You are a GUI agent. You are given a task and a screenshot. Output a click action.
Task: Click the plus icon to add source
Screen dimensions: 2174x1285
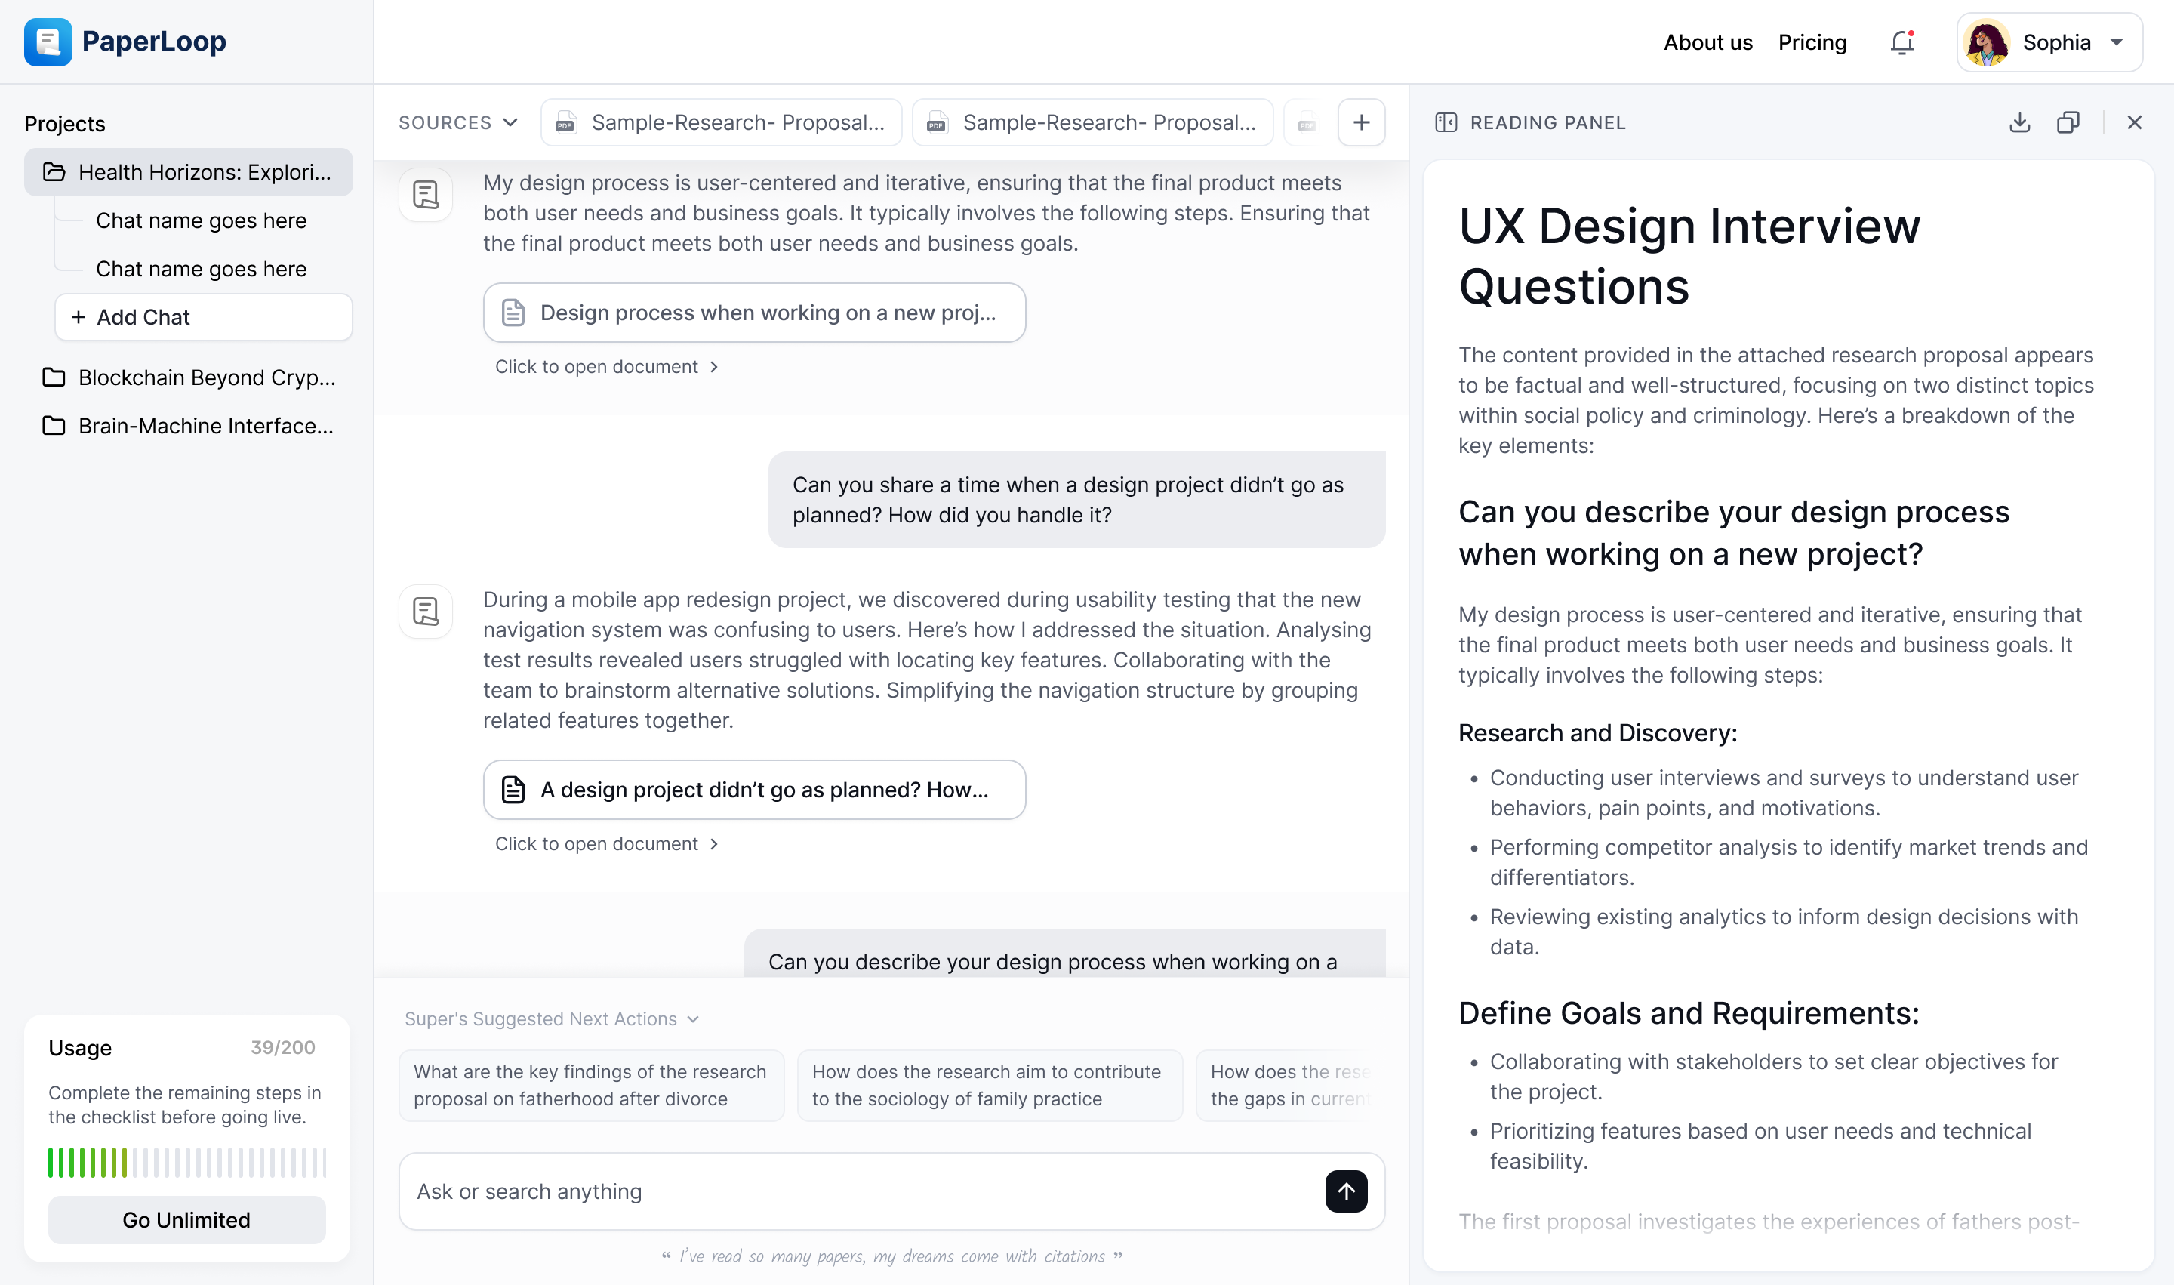tap(1361, 122)
